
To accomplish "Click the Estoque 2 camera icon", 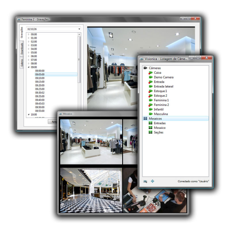I will pyautogui.click(x=151, y=96).
